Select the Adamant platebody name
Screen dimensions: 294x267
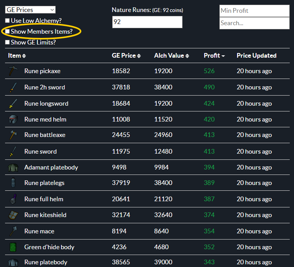coord(51,168)
